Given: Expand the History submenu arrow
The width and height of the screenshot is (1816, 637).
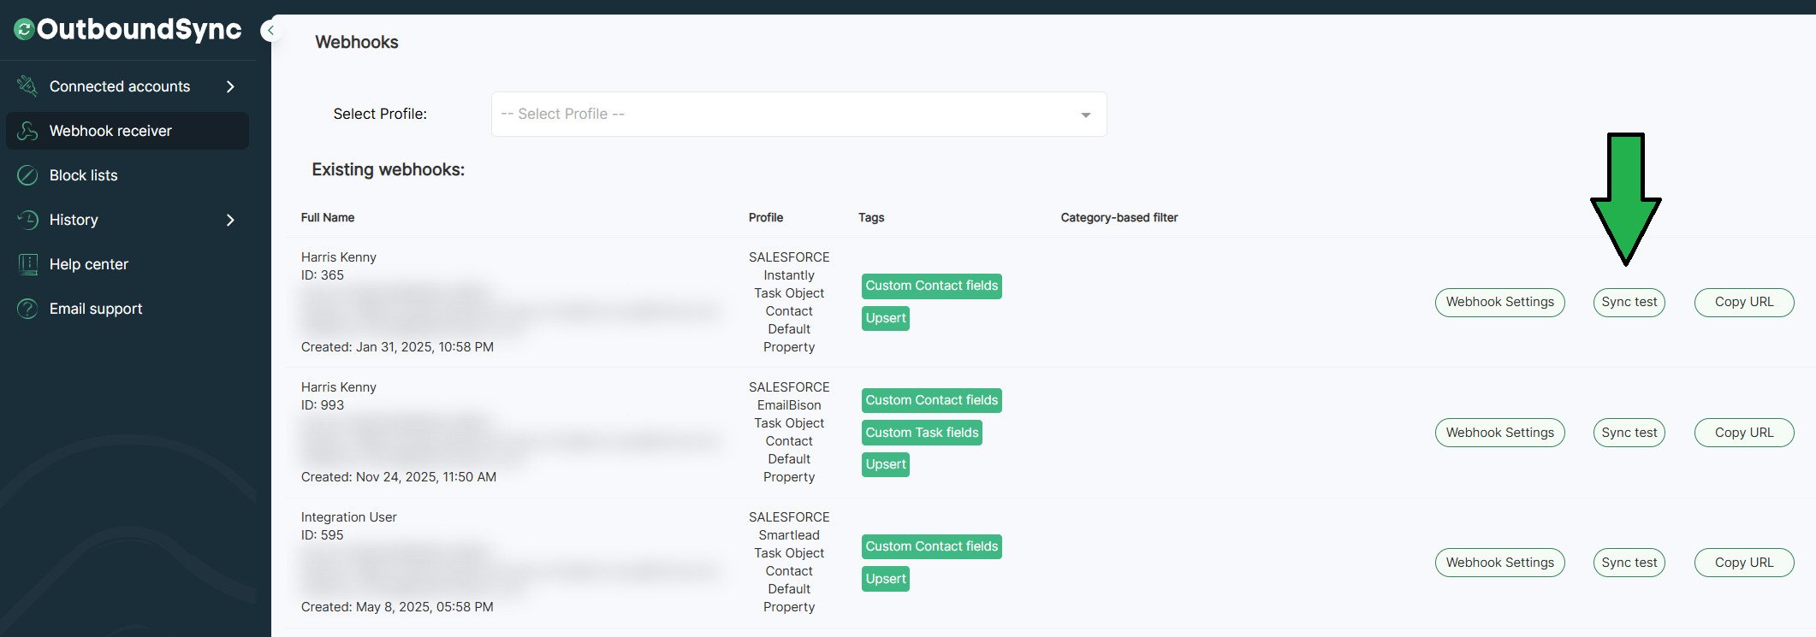Looking at the screenshot, I should pyautogui.click(x=229, y=220).
